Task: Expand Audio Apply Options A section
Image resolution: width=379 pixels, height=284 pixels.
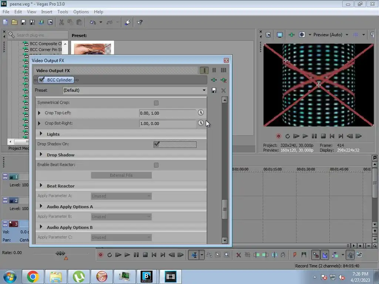Action: [41, 206]
